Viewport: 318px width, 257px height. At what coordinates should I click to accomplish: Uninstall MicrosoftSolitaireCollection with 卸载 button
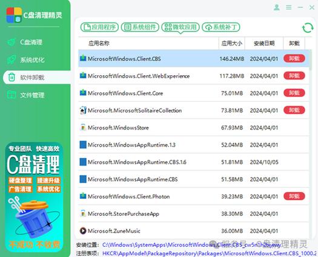[294, 110]
